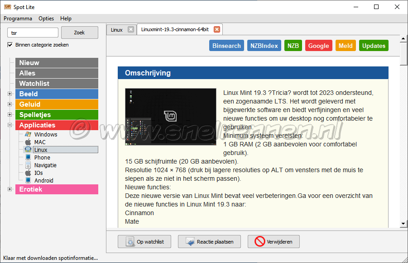Click the Linux category globe icon
This screenshot has height=263, width=408.
coord(28,150)
